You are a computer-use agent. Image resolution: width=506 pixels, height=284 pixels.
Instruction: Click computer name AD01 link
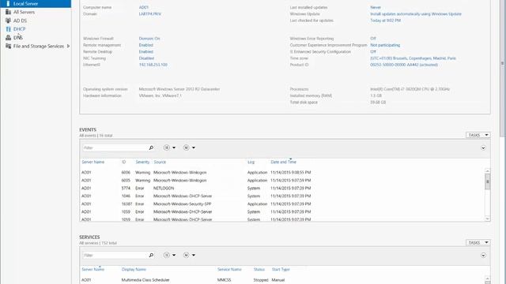click(144, 7)
